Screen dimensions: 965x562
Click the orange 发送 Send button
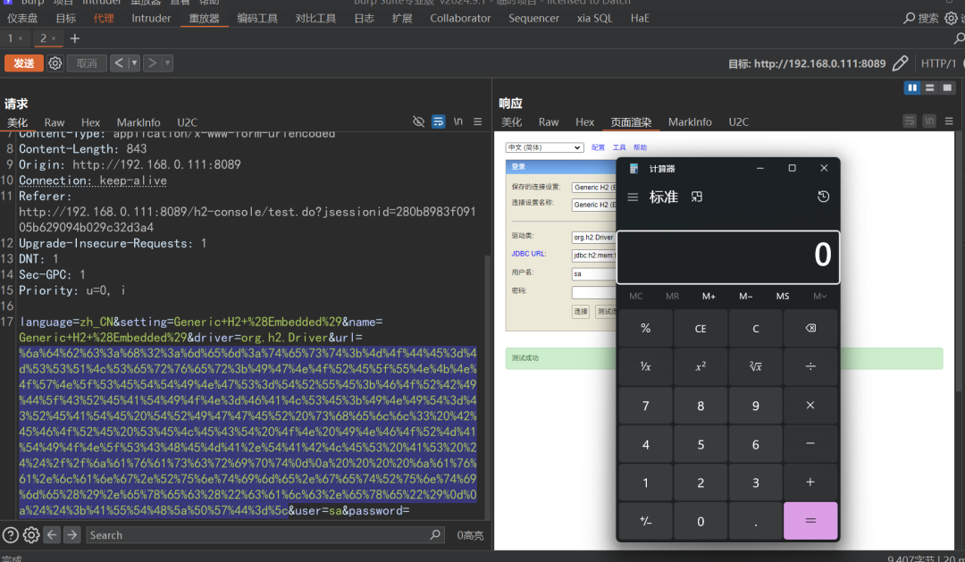point(24,63)
